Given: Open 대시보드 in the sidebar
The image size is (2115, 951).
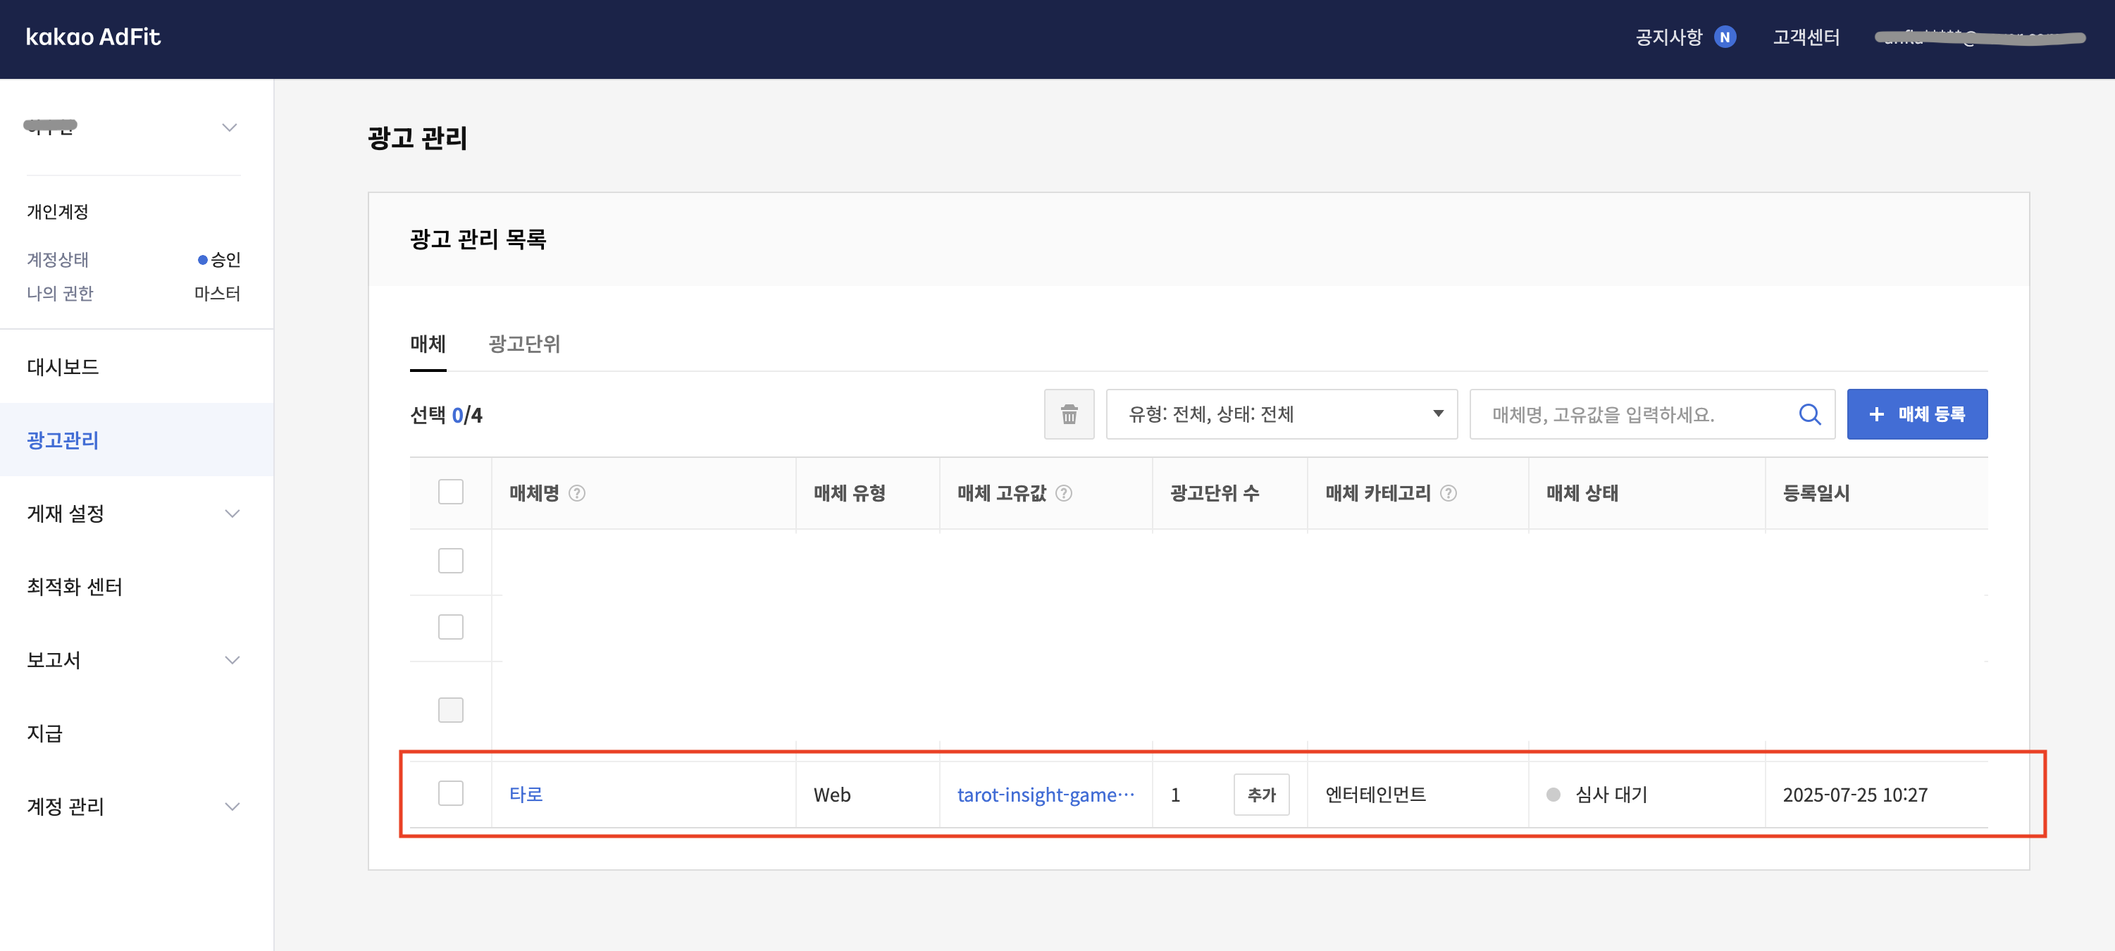Looking at the screenshot, I should pyautogui.click(x=63, y=366).
